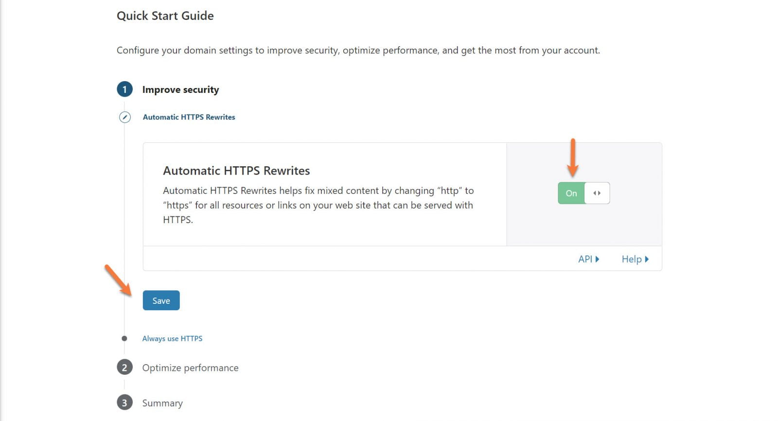Jump to the Summary step
This screenshot has width=778, height=421.
[x=162, y=403]
